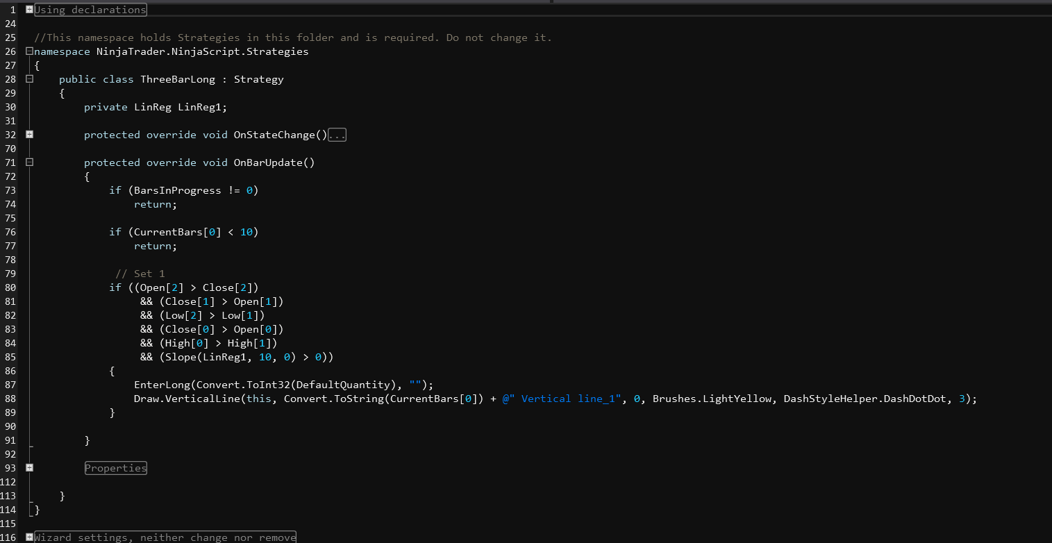Click the collapsed Using declarations label box
This screenshot has height=543, width=1052.
click(x=90, y=10)
